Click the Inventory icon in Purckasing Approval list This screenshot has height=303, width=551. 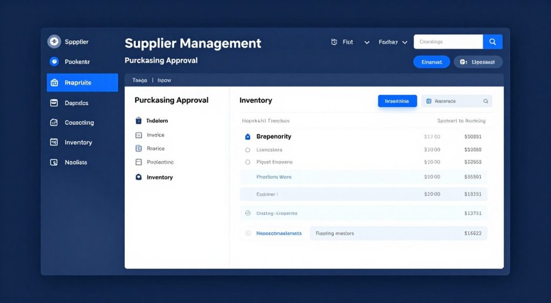138,177
